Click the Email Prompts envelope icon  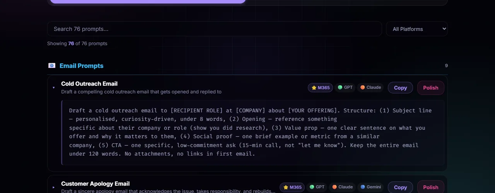[x=52, y=66]
